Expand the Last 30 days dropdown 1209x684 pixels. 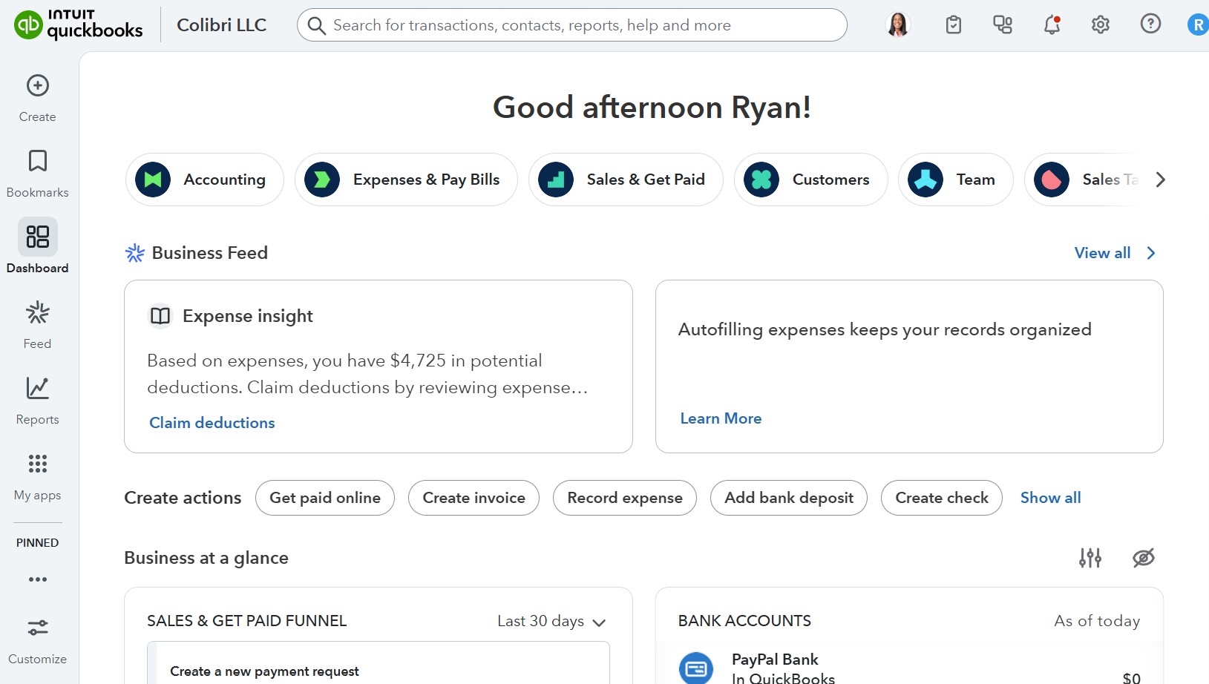[x=551, y=622]
